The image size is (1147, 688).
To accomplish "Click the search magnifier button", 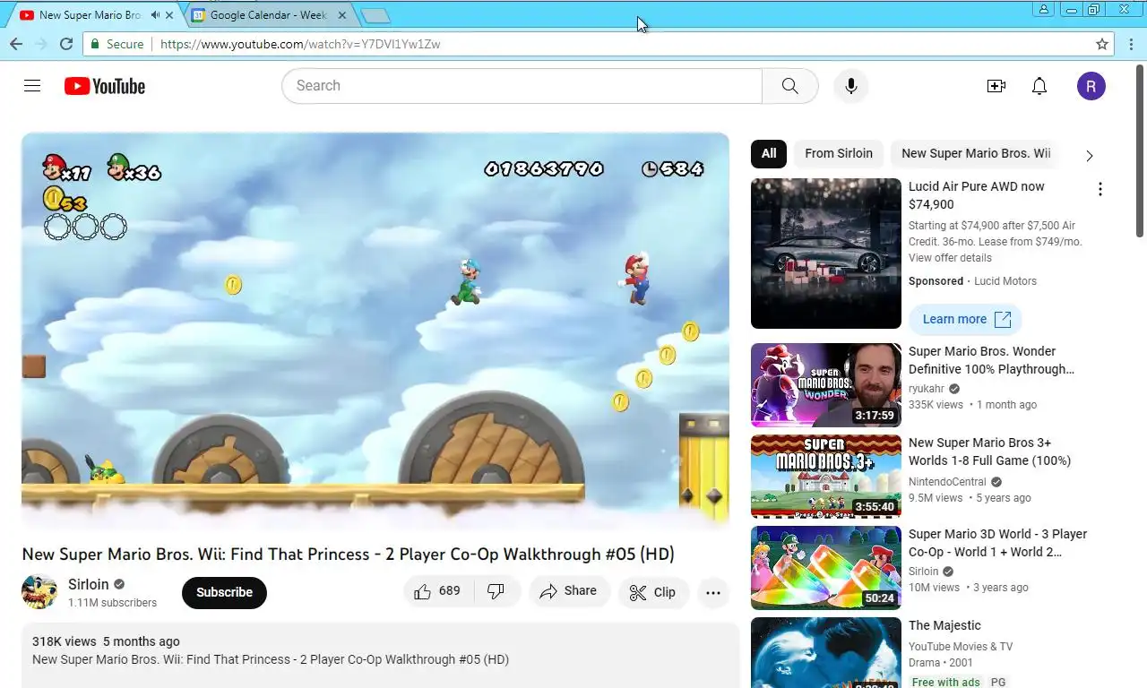I will pyautogui.click(x=789, y=86).
